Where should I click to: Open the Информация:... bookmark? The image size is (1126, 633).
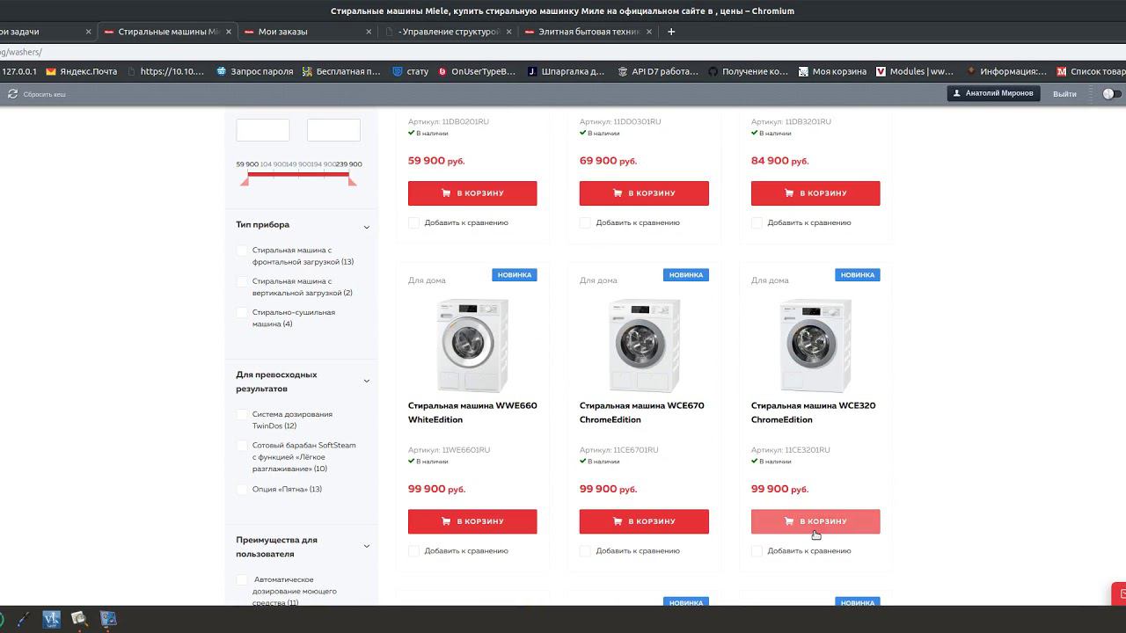tap(1006, 71)
